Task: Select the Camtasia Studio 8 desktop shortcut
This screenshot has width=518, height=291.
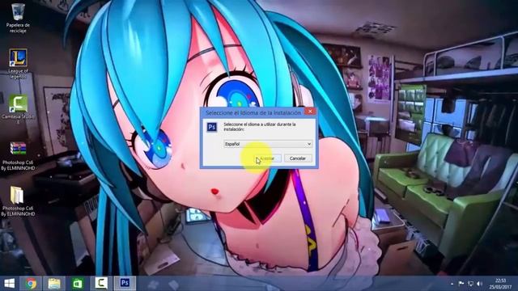Action: pos(18,109)
